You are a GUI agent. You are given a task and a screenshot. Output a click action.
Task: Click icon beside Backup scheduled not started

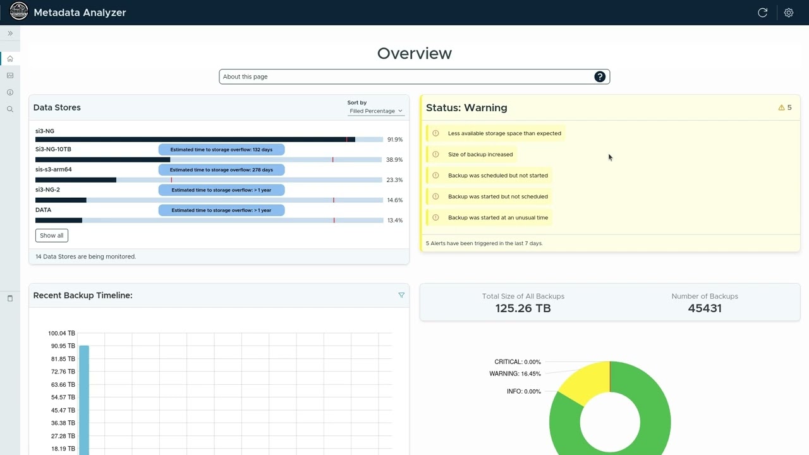click(x=435, y=176)
